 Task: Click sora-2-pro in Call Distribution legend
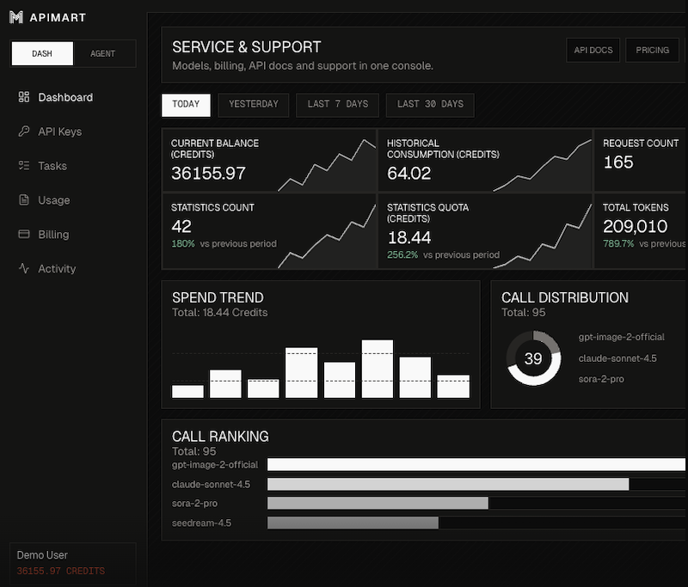[601, 379]
